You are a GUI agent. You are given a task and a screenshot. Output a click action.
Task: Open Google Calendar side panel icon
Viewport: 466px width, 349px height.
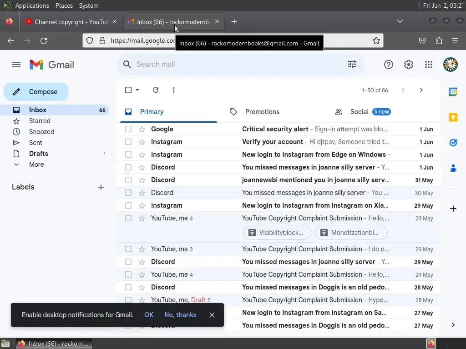coord(453,92)
